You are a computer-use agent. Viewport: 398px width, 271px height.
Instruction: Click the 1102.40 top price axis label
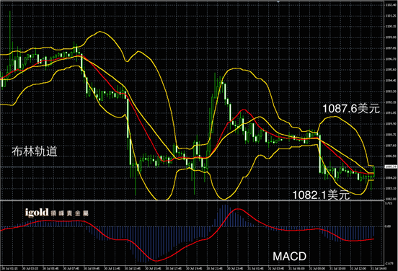click(x=391, y=5)
